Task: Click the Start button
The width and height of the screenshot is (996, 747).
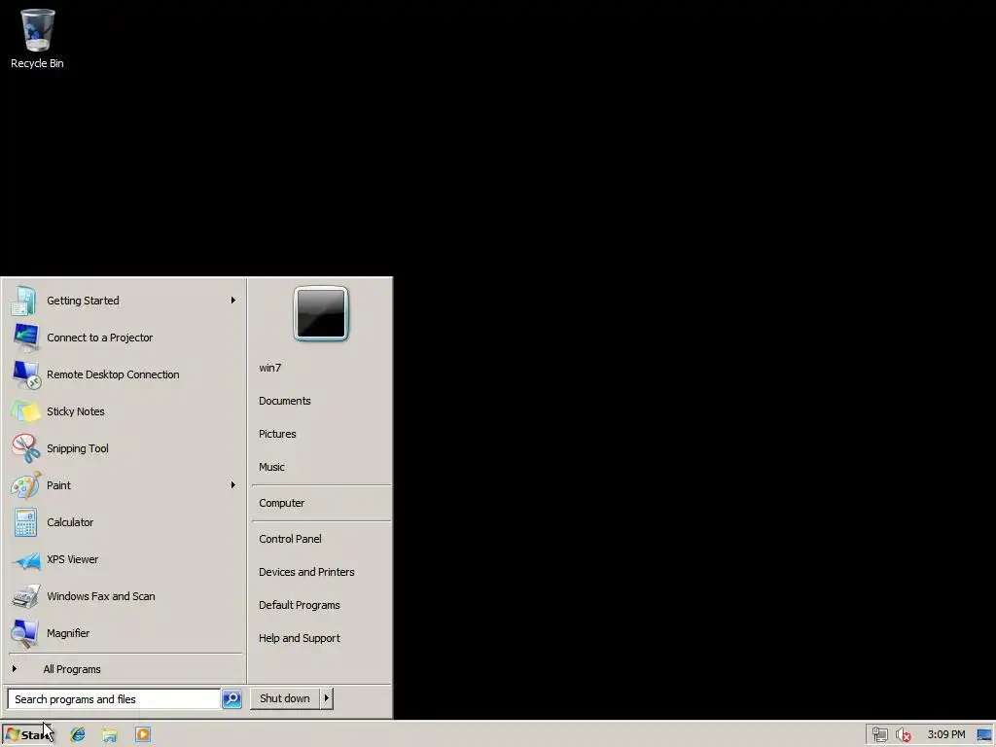Action: coord(28,735)
